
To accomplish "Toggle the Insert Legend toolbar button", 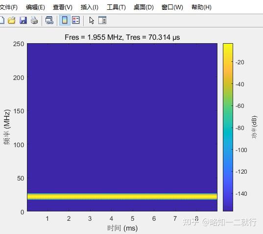I will (x=76, y=20).
